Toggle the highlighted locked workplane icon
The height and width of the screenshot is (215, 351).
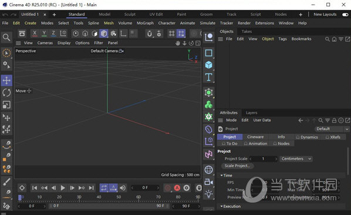pyautogui.click(x=181, y=33)
